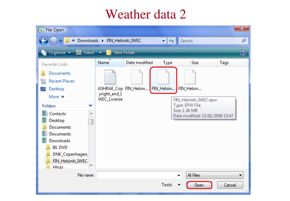
Task: Open the Help question mark icon
Action: click(243, 53)
